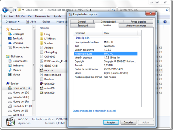This screenshot has height=130, width=173.
Task: Click the Back navigation arrow in Explorer
Action: click(x=5, y=10)
